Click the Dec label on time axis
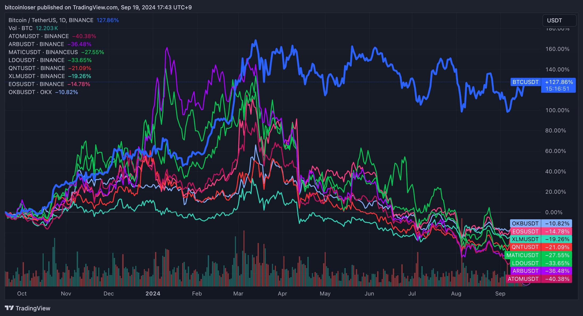The image size is (583, 316). coord(109,294)
